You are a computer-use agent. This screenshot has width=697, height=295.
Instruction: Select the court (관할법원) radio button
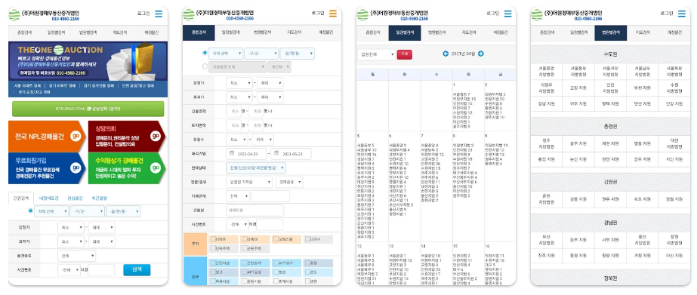coord(205,66)
